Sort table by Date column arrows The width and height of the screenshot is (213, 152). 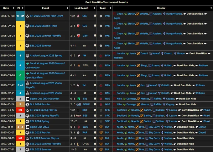pyautogui.click(x=13, y=8)
